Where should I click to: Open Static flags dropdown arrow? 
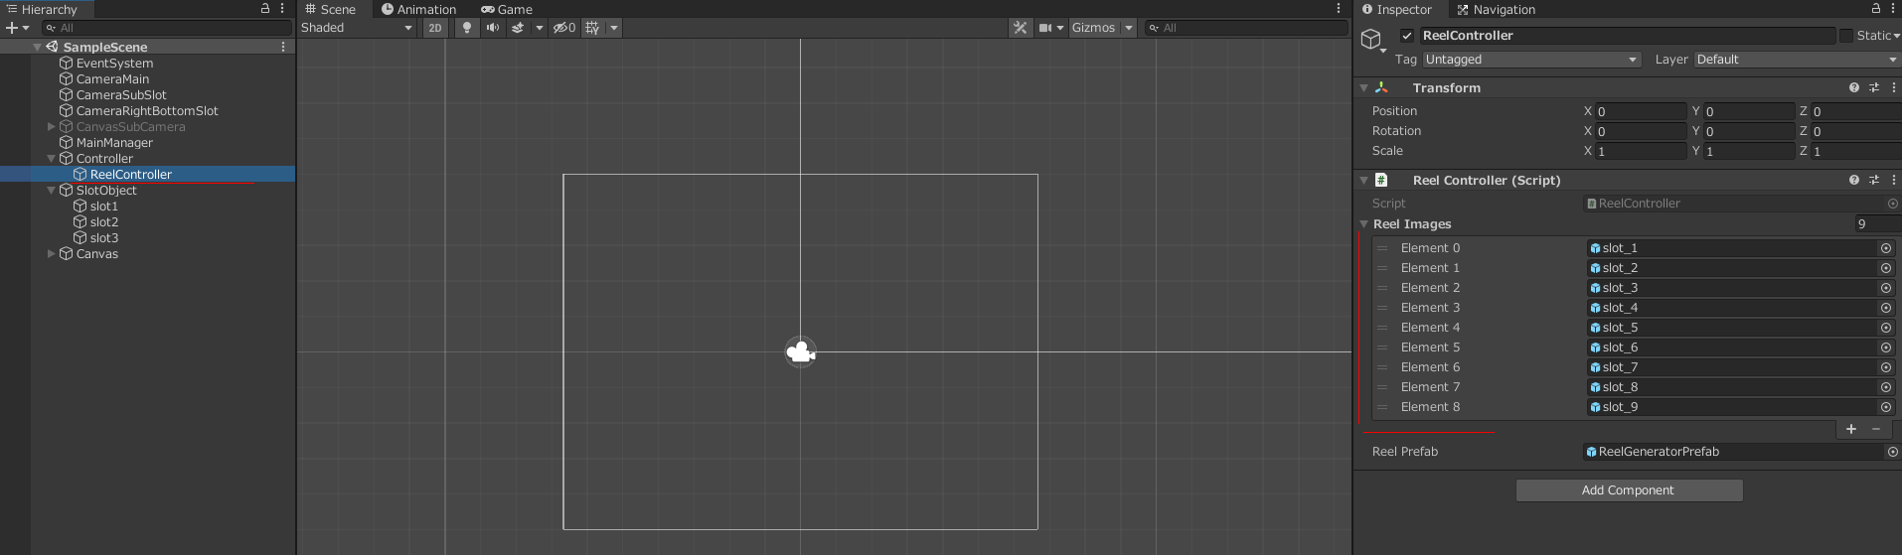tap(1896, 36)
